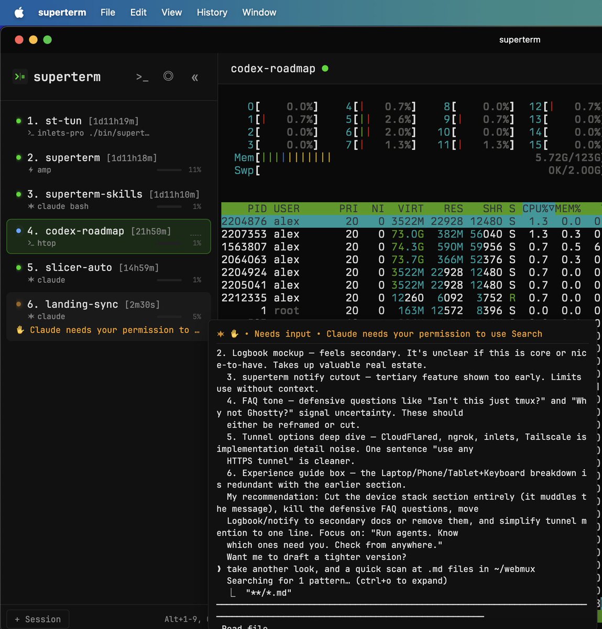Open the View menu
The height and width of the screenshot is (629, 602).
tap(172, 13)
